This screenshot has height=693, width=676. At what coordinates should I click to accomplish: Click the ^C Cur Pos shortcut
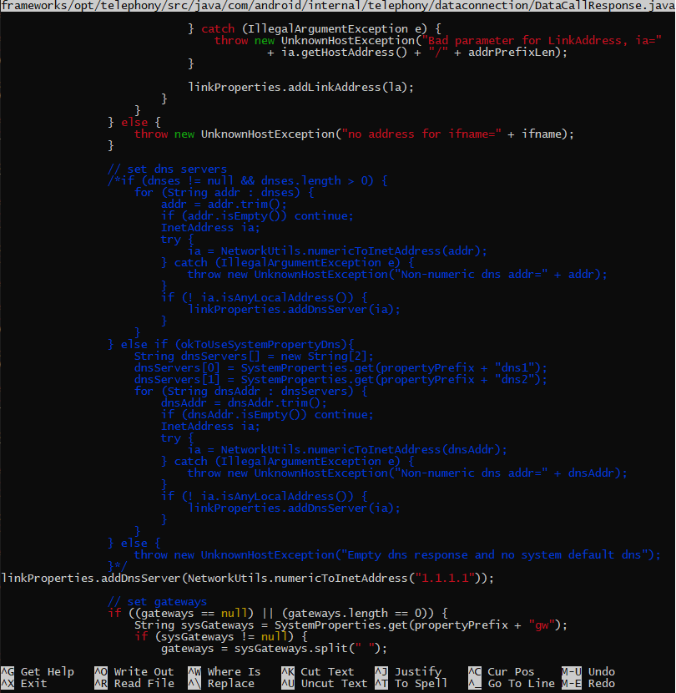(x=502, y=672)
